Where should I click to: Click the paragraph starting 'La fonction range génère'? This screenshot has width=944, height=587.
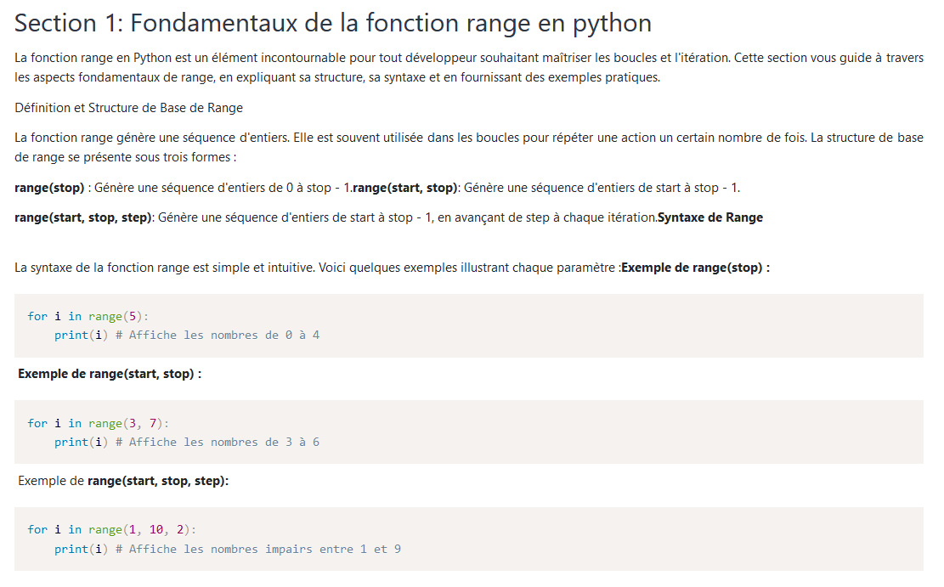468,147
